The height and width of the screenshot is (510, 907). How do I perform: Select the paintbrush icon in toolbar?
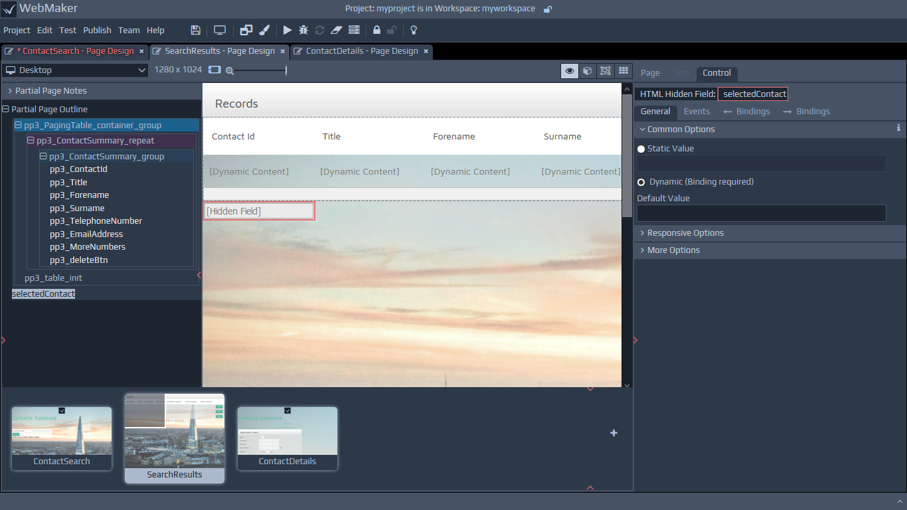point(264,30)
